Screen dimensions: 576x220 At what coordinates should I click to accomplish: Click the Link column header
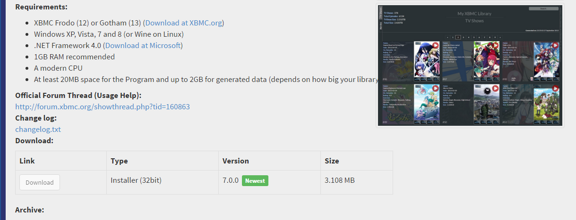point(27,161)
